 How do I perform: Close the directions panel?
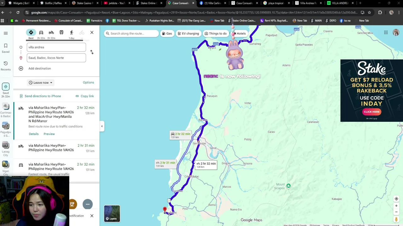pos(92,33)
